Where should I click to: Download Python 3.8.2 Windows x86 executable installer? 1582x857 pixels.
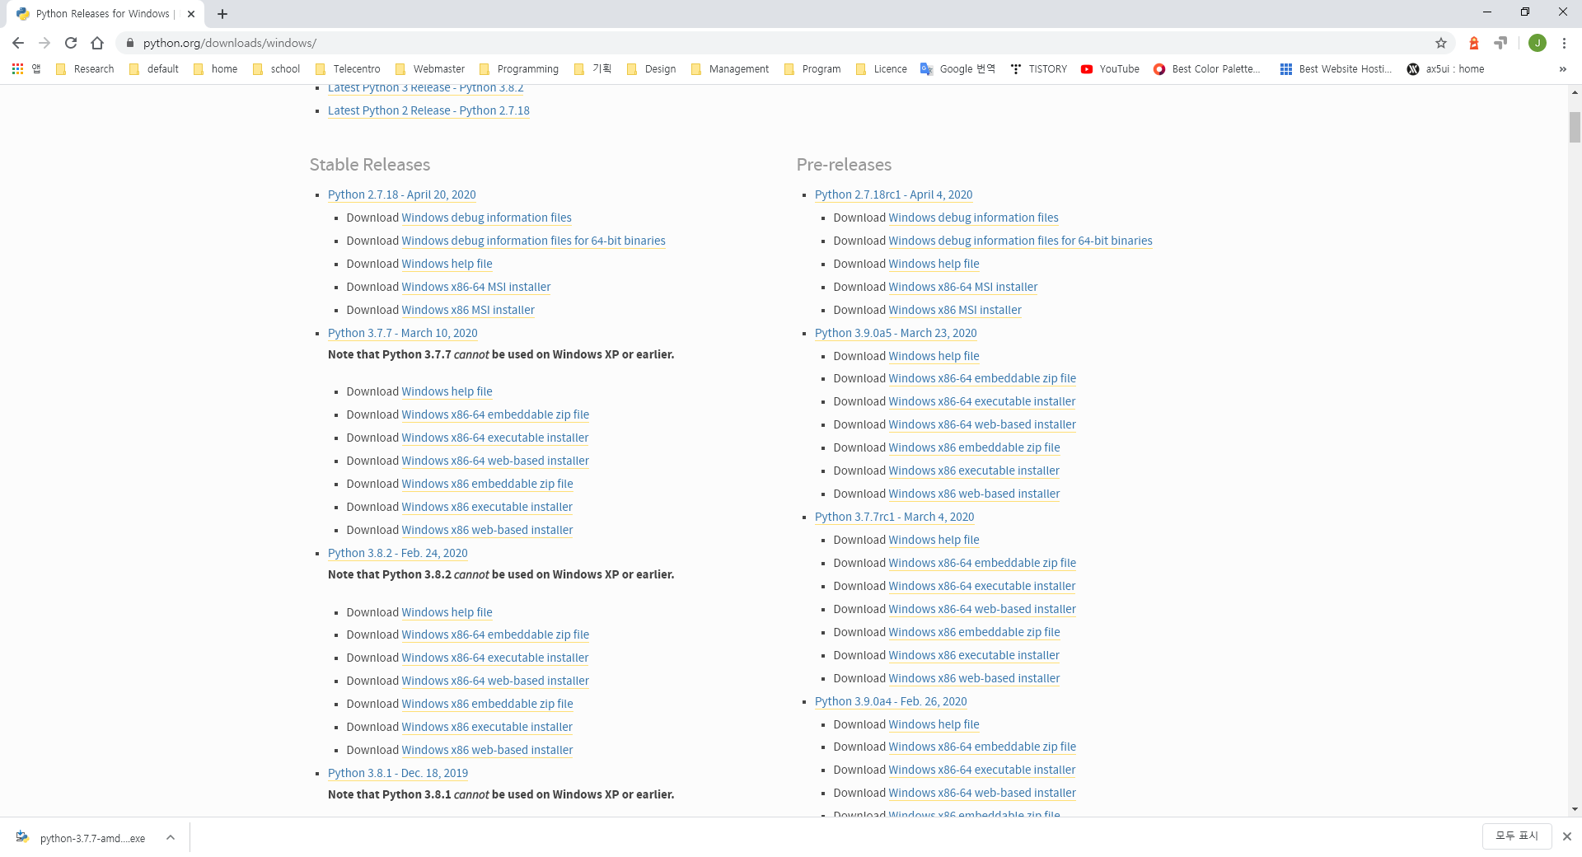(x=487, y=727)
